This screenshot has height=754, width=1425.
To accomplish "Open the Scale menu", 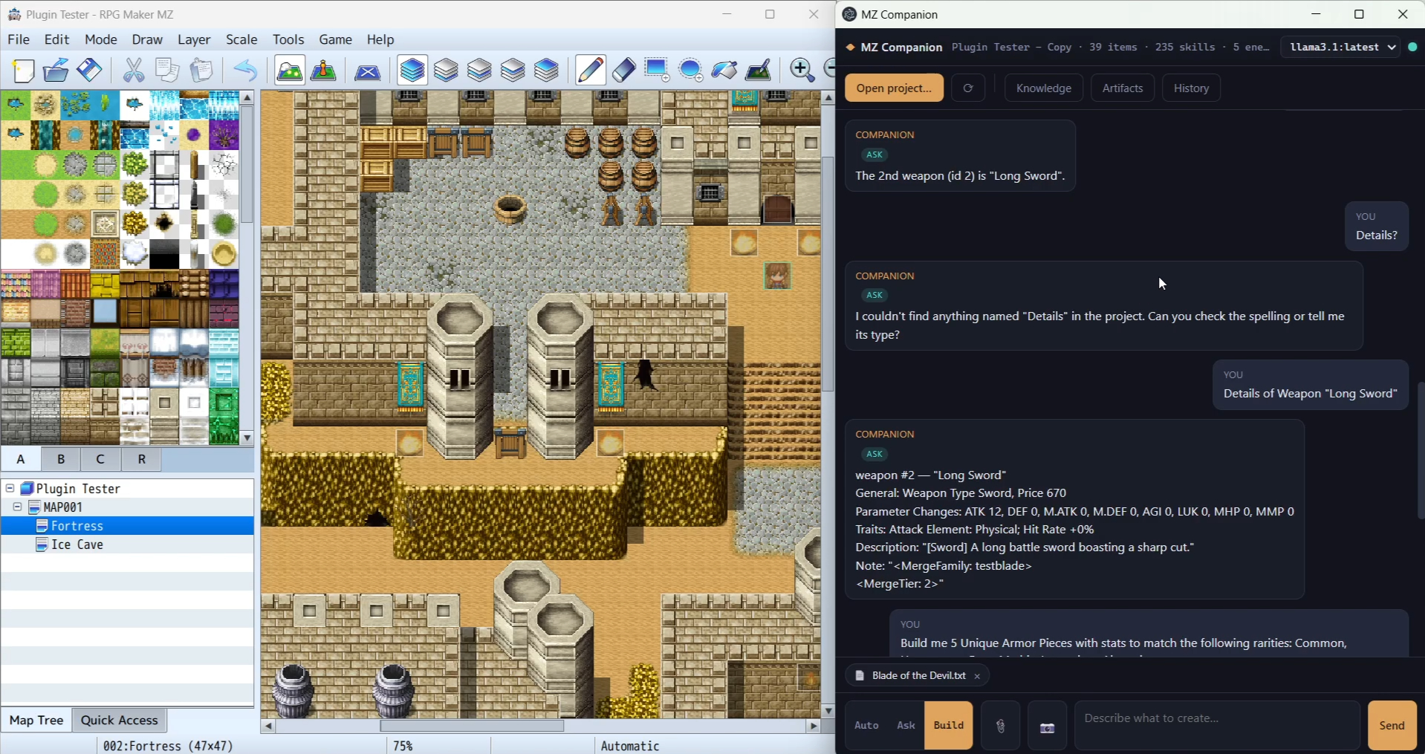I will click(x=241, y=39).
